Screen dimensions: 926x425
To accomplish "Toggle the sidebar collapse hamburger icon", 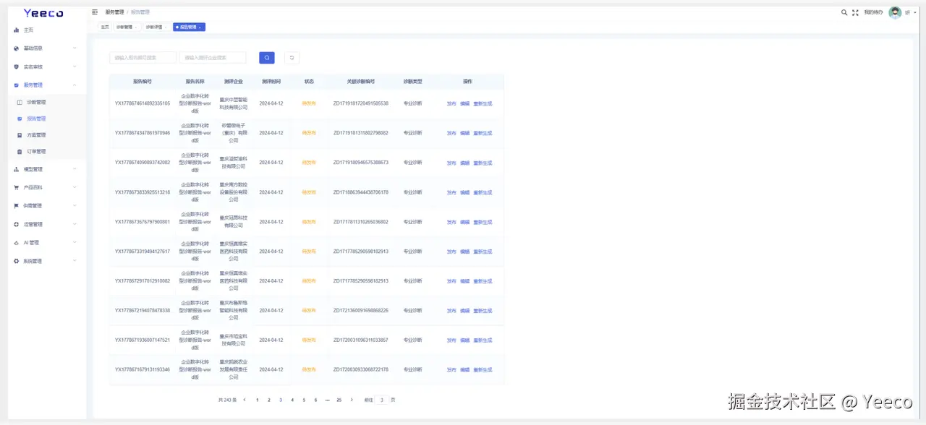I will coord(95,12).
